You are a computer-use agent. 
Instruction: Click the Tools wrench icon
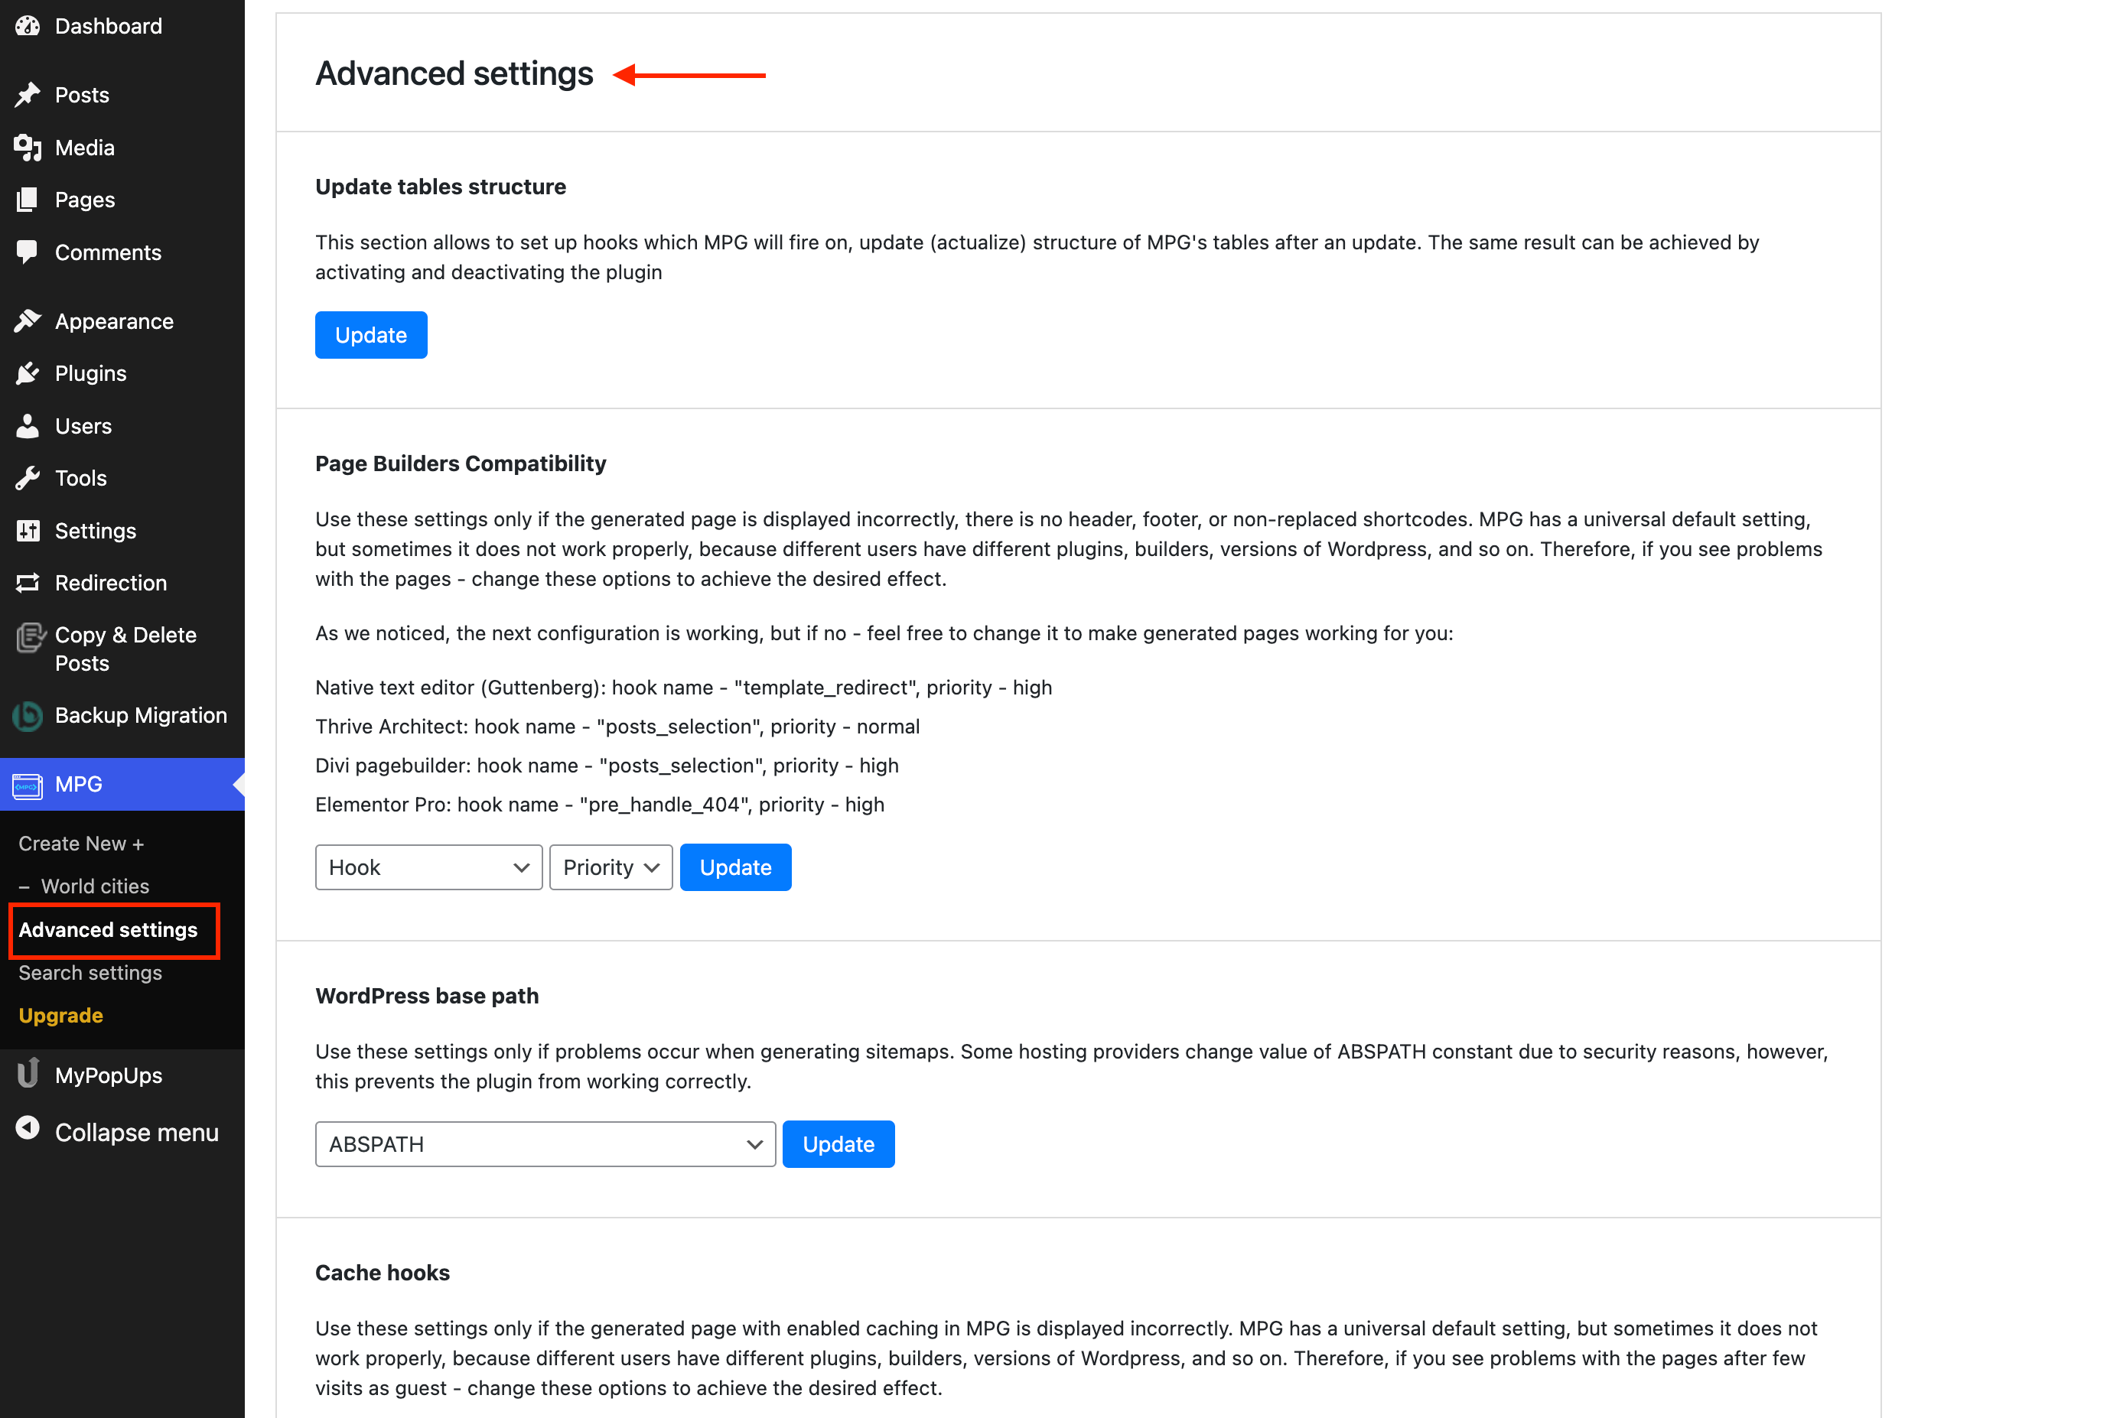click(28, 477)
